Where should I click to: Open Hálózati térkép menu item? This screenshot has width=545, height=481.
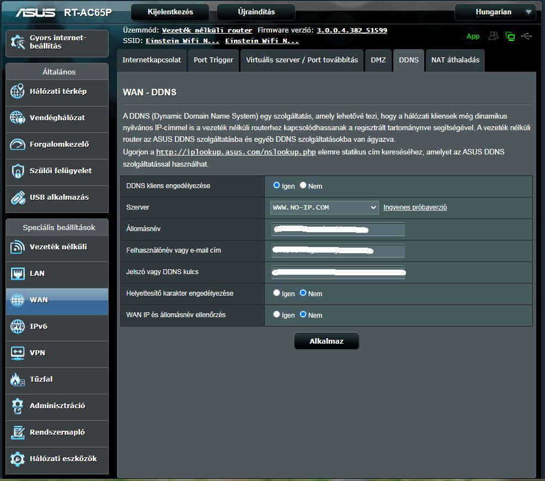tap(57, 92)
